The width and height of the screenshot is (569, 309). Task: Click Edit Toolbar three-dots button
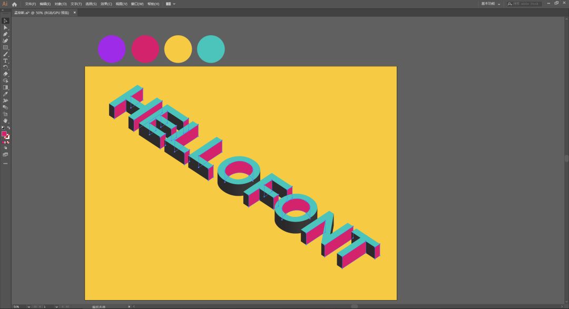tap(5, 163)
